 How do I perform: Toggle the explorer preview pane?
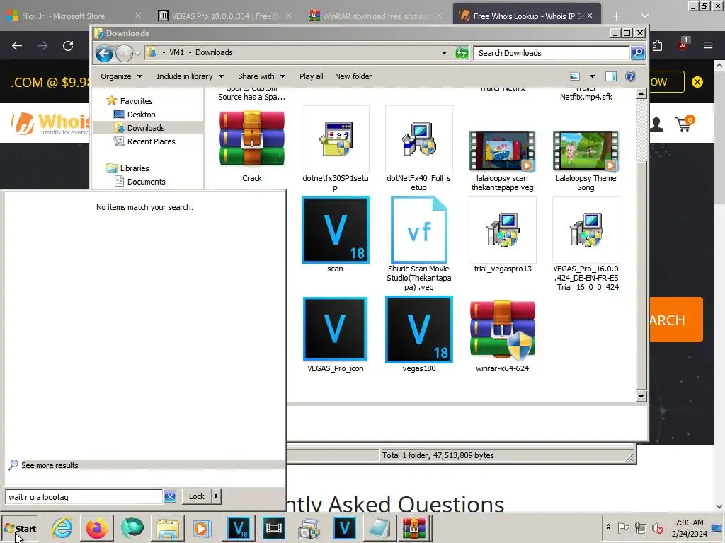coord(611,76)
